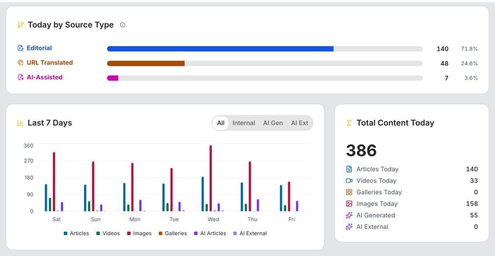Click the Articles Today document icon
This screenshot has width=495, height=256.
349,169
